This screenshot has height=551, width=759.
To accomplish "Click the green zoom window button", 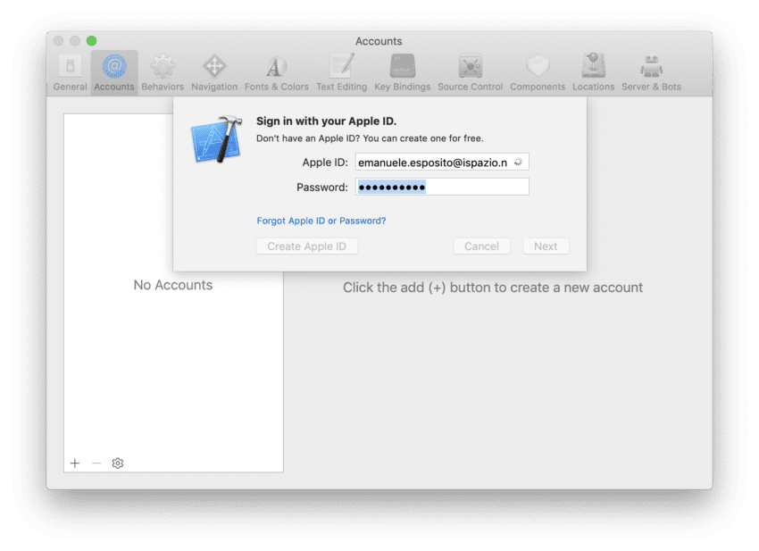I will (91, 41).
